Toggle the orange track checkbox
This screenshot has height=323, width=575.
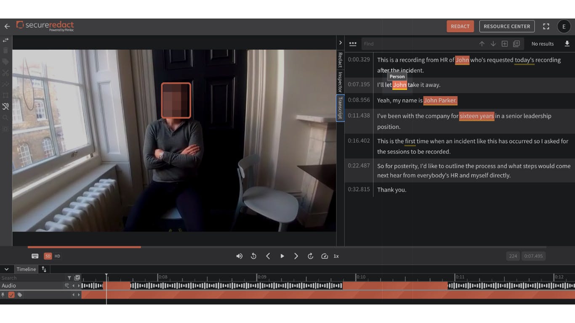coord(11,295)
